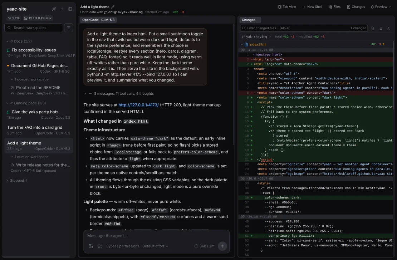
Task: Focus the Filter changed files field
Action: point(304,28)
